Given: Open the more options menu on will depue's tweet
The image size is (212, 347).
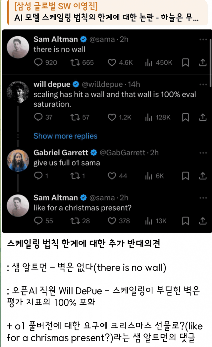Looking at the screenshot, I should point(202,84).
